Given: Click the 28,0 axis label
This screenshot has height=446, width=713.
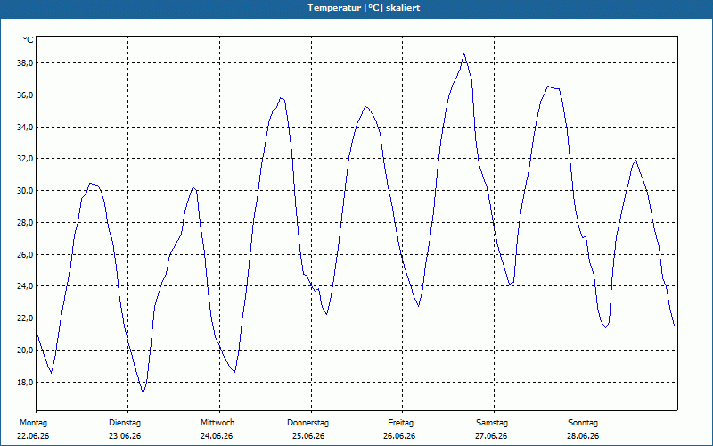Looking at the screenshot, I should (25, 222).
